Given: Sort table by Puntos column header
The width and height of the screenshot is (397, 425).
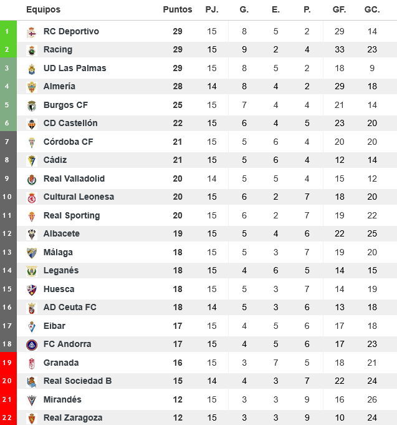Looking at the screenshot, I should tap(178, 10).
